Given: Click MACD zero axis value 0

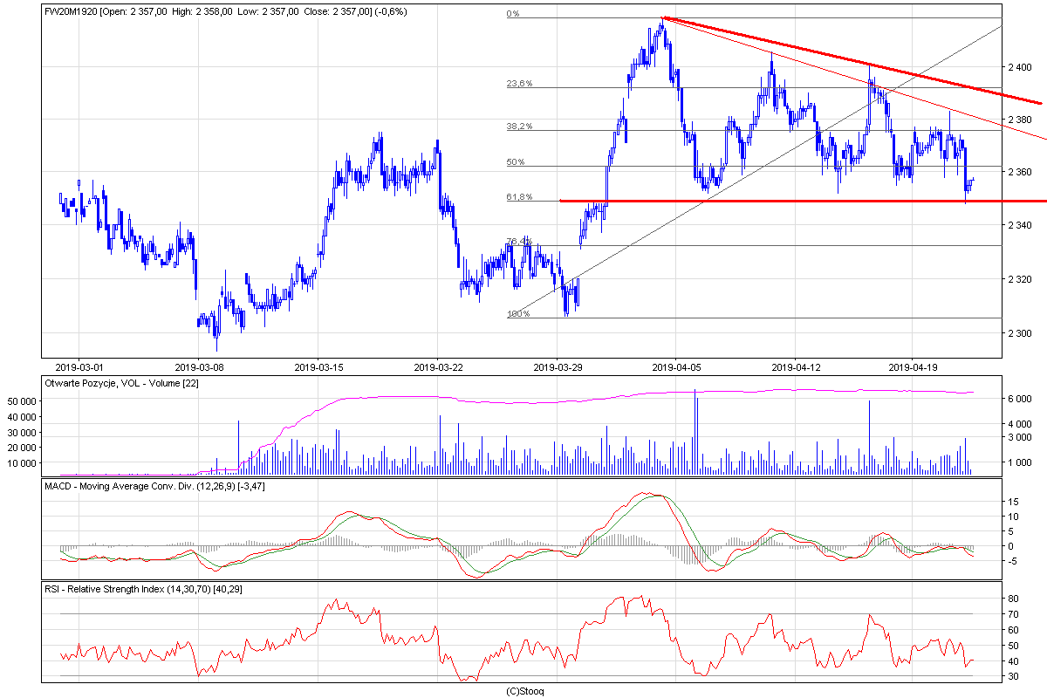Looking at the screenshot, I should [1010, 546].
